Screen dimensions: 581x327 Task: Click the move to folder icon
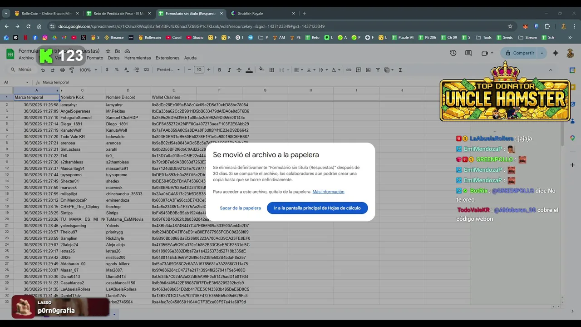[118, 51]
